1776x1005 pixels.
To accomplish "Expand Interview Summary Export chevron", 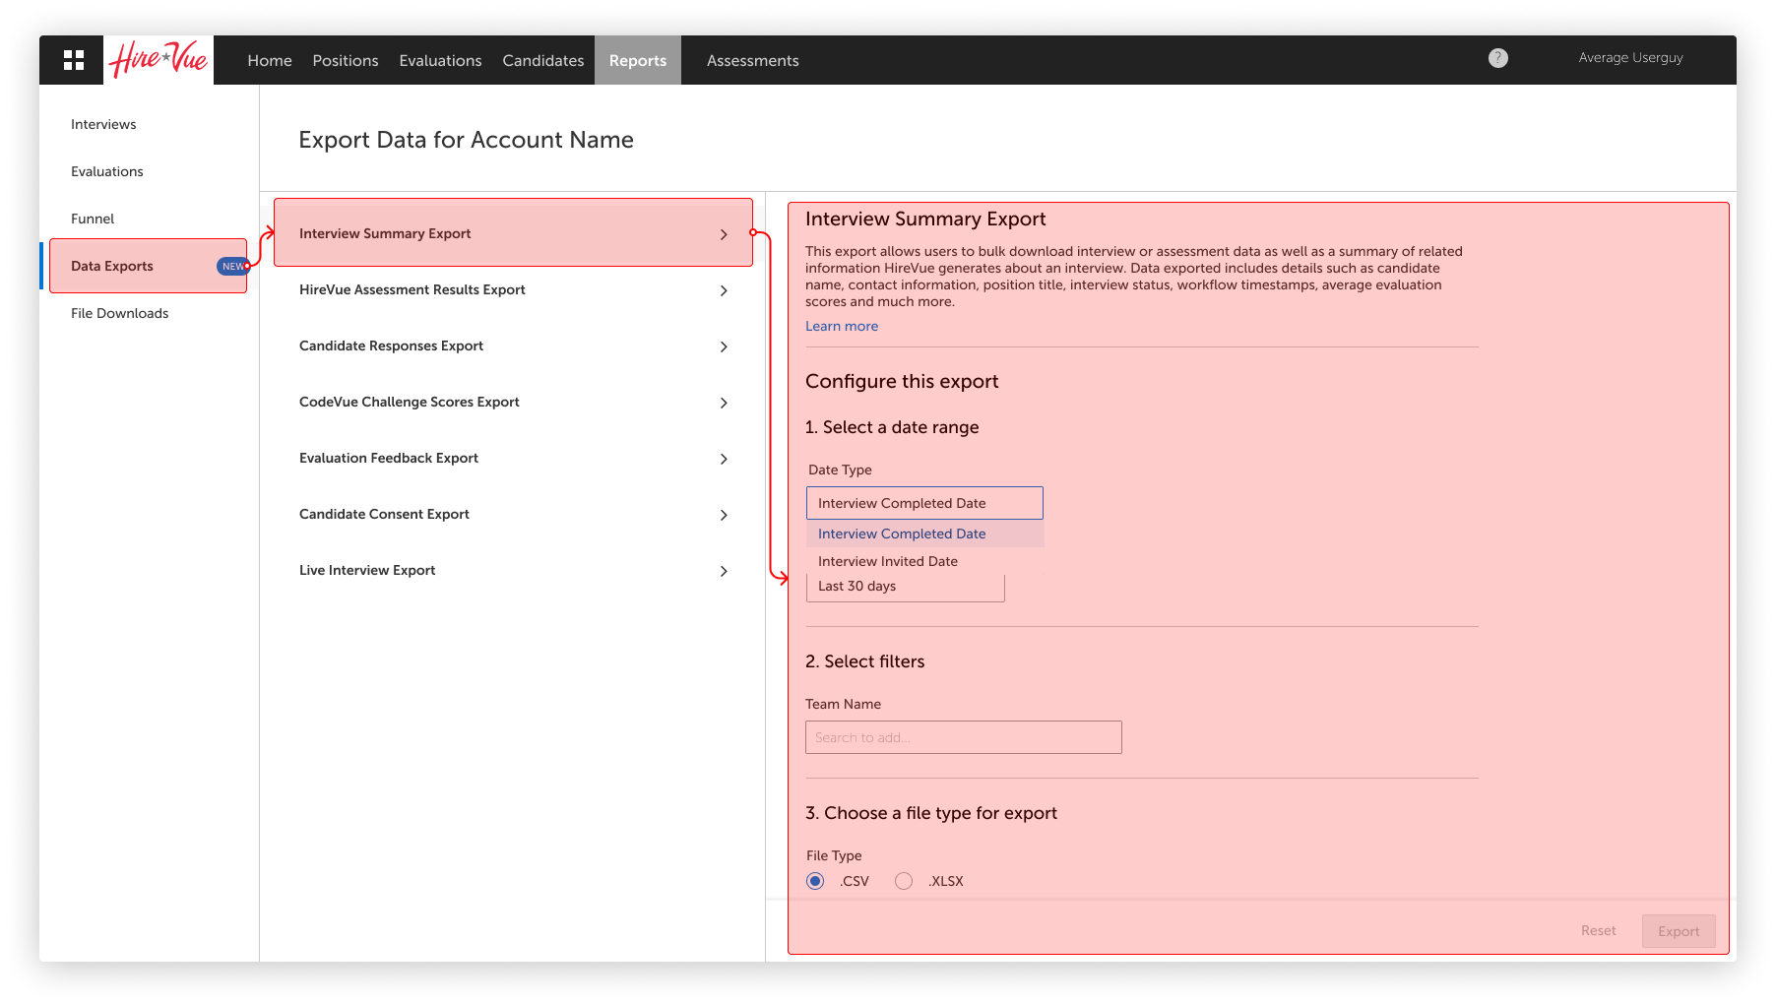I will click(x=724, y=234).
